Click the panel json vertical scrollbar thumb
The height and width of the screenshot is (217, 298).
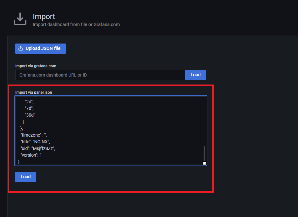[204, 154]
